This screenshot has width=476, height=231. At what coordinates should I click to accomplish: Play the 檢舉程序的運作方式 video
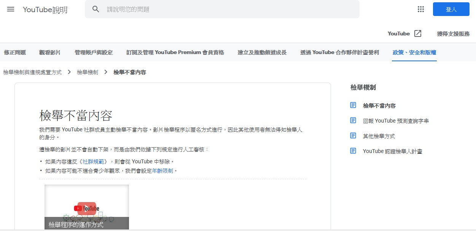(x=87, y=208)
